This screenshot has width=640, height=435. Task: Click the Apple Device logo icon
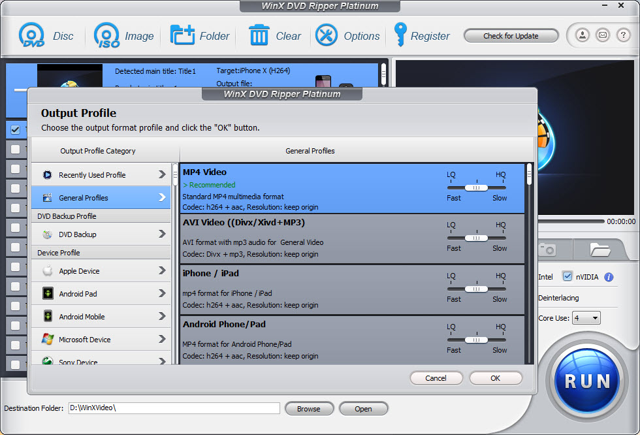(x=47, y=271)
